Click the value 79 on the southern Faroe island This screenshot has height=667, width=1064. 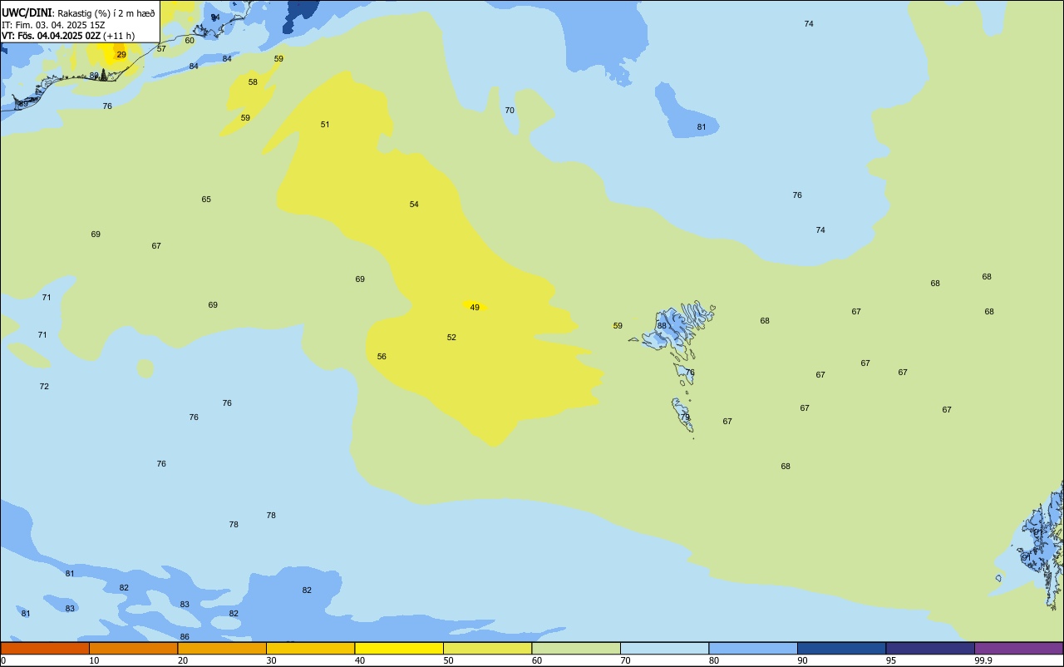pos(685,417)
